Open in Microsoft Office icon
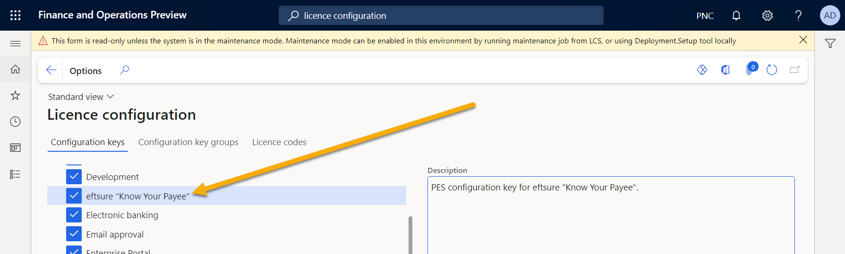The width and height of the screenshot is (845, 254). click(x=726, y=70)
